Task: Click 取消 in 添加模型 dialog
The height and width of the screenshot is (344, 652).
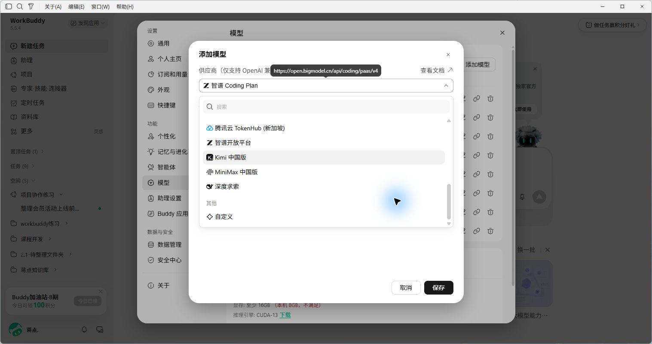Action: (x=406, y=288)
